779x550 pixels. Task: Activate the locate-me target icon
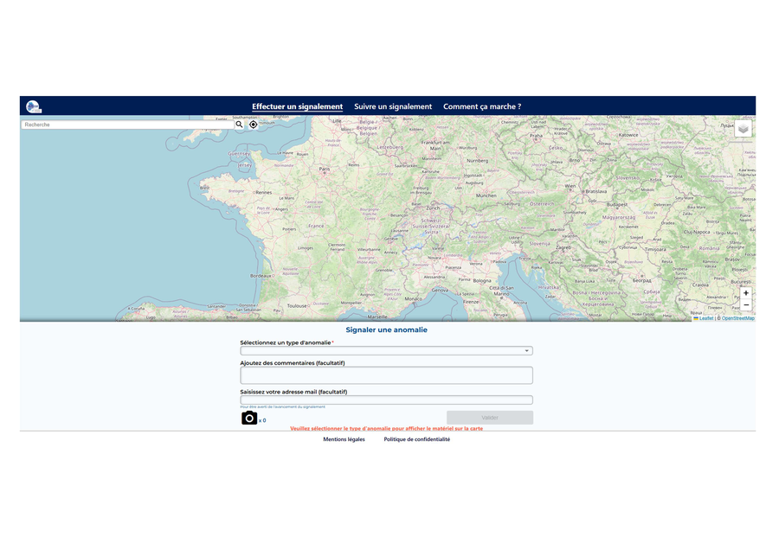[x=253, y=125]
